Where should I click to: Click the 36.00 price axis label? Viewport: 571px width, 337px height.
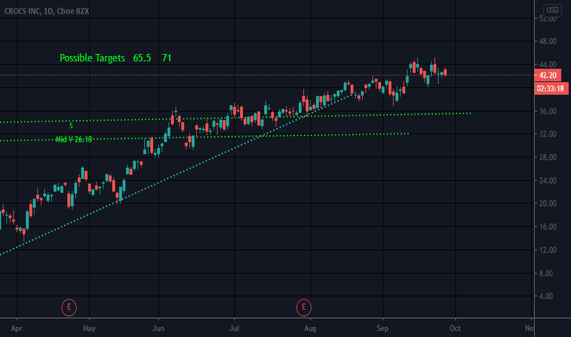pos(548,111)
